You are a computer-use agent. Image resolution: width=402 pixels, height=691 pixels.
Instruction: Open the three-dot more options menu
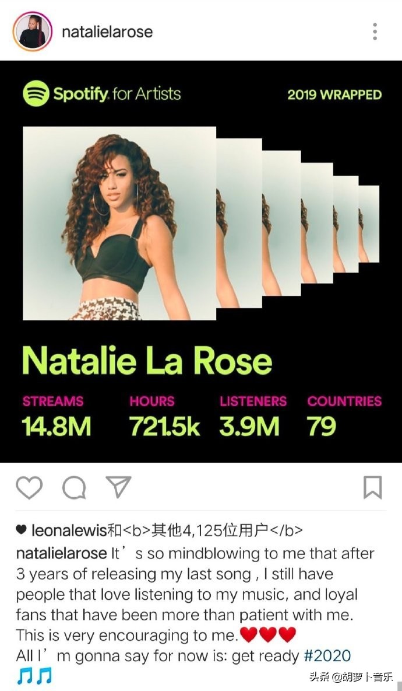(x=375, y=32)
